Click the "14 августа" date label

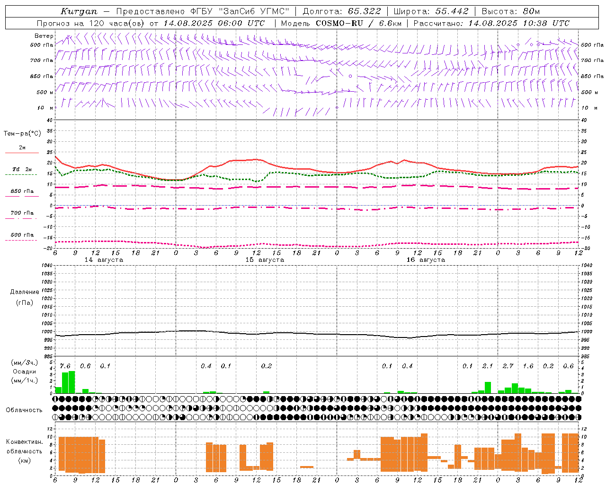coord(104,260)
